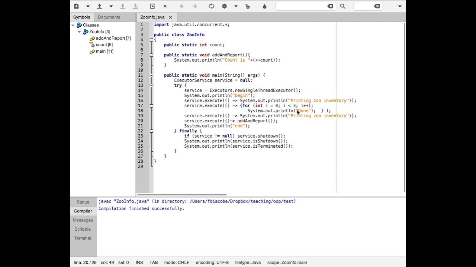
Task: Click inside the goto-line field
Action: tap(363, 6)
